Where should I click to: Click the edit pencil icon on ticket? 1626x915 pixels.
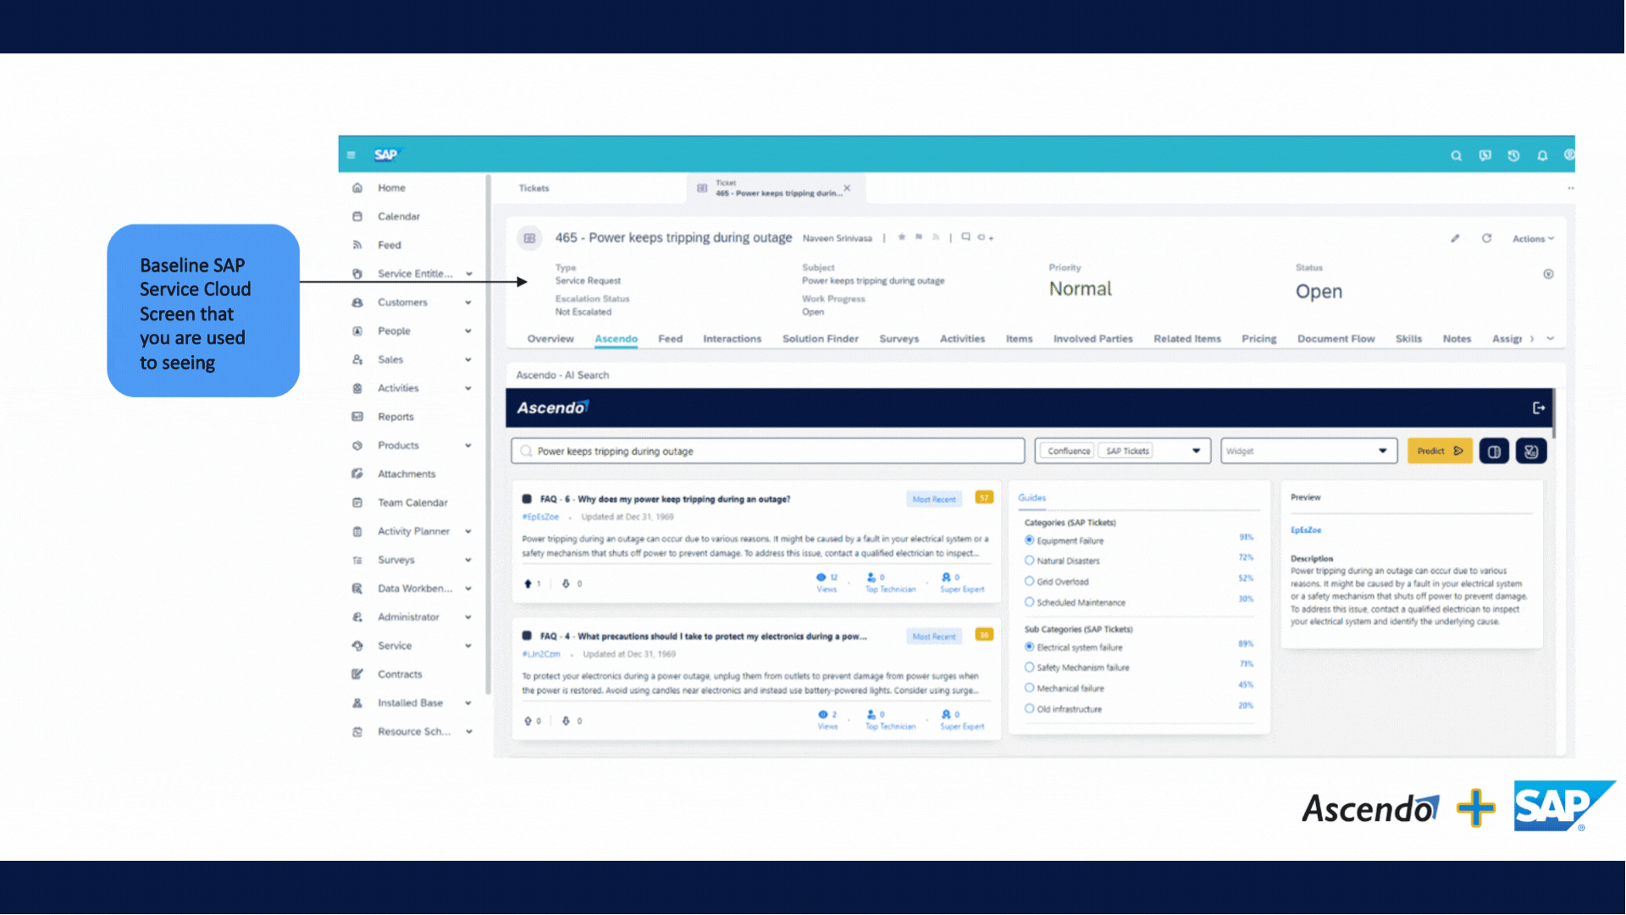(1455, 238)
